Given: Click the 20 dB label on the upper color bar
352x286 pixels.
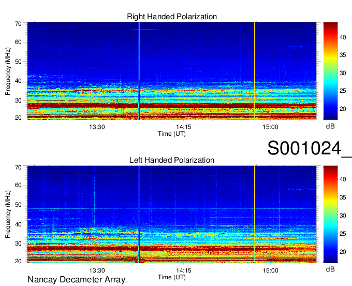Looking at the screenshot, I should [x=343, y=109].
